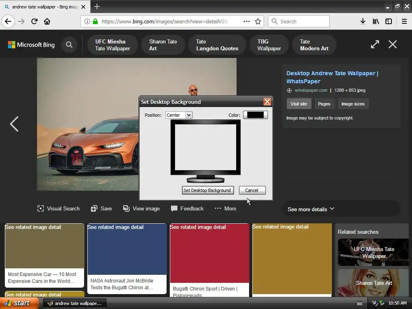Open Firefox library icon
Screen dimensions: 412x309
click(x=376, y=21)
